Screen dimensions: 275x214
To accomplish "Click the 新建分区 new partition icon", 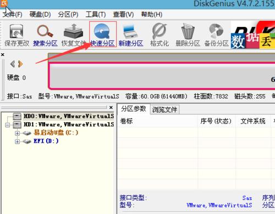I will (130, 35).
